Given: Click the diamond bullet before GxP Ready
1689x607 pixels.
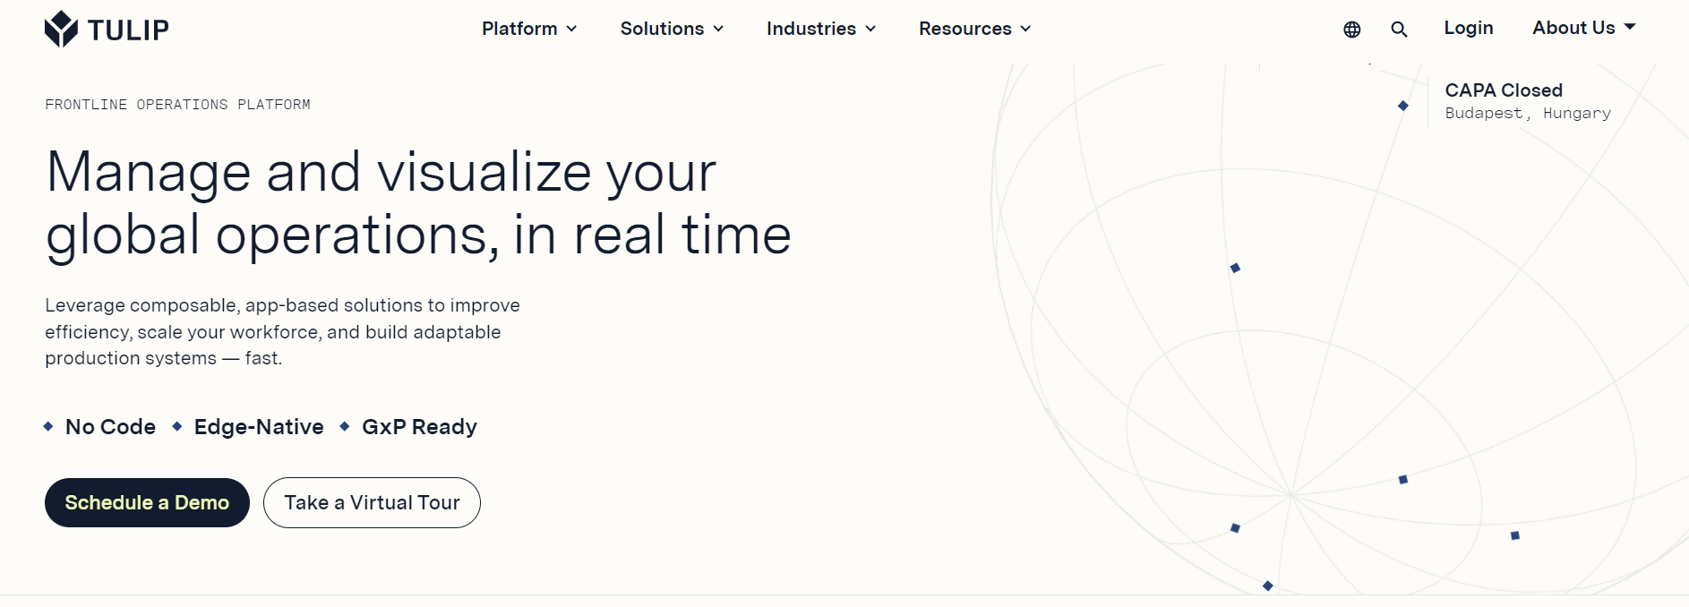Looking at the screenshot, I should (x=345, y=426).
